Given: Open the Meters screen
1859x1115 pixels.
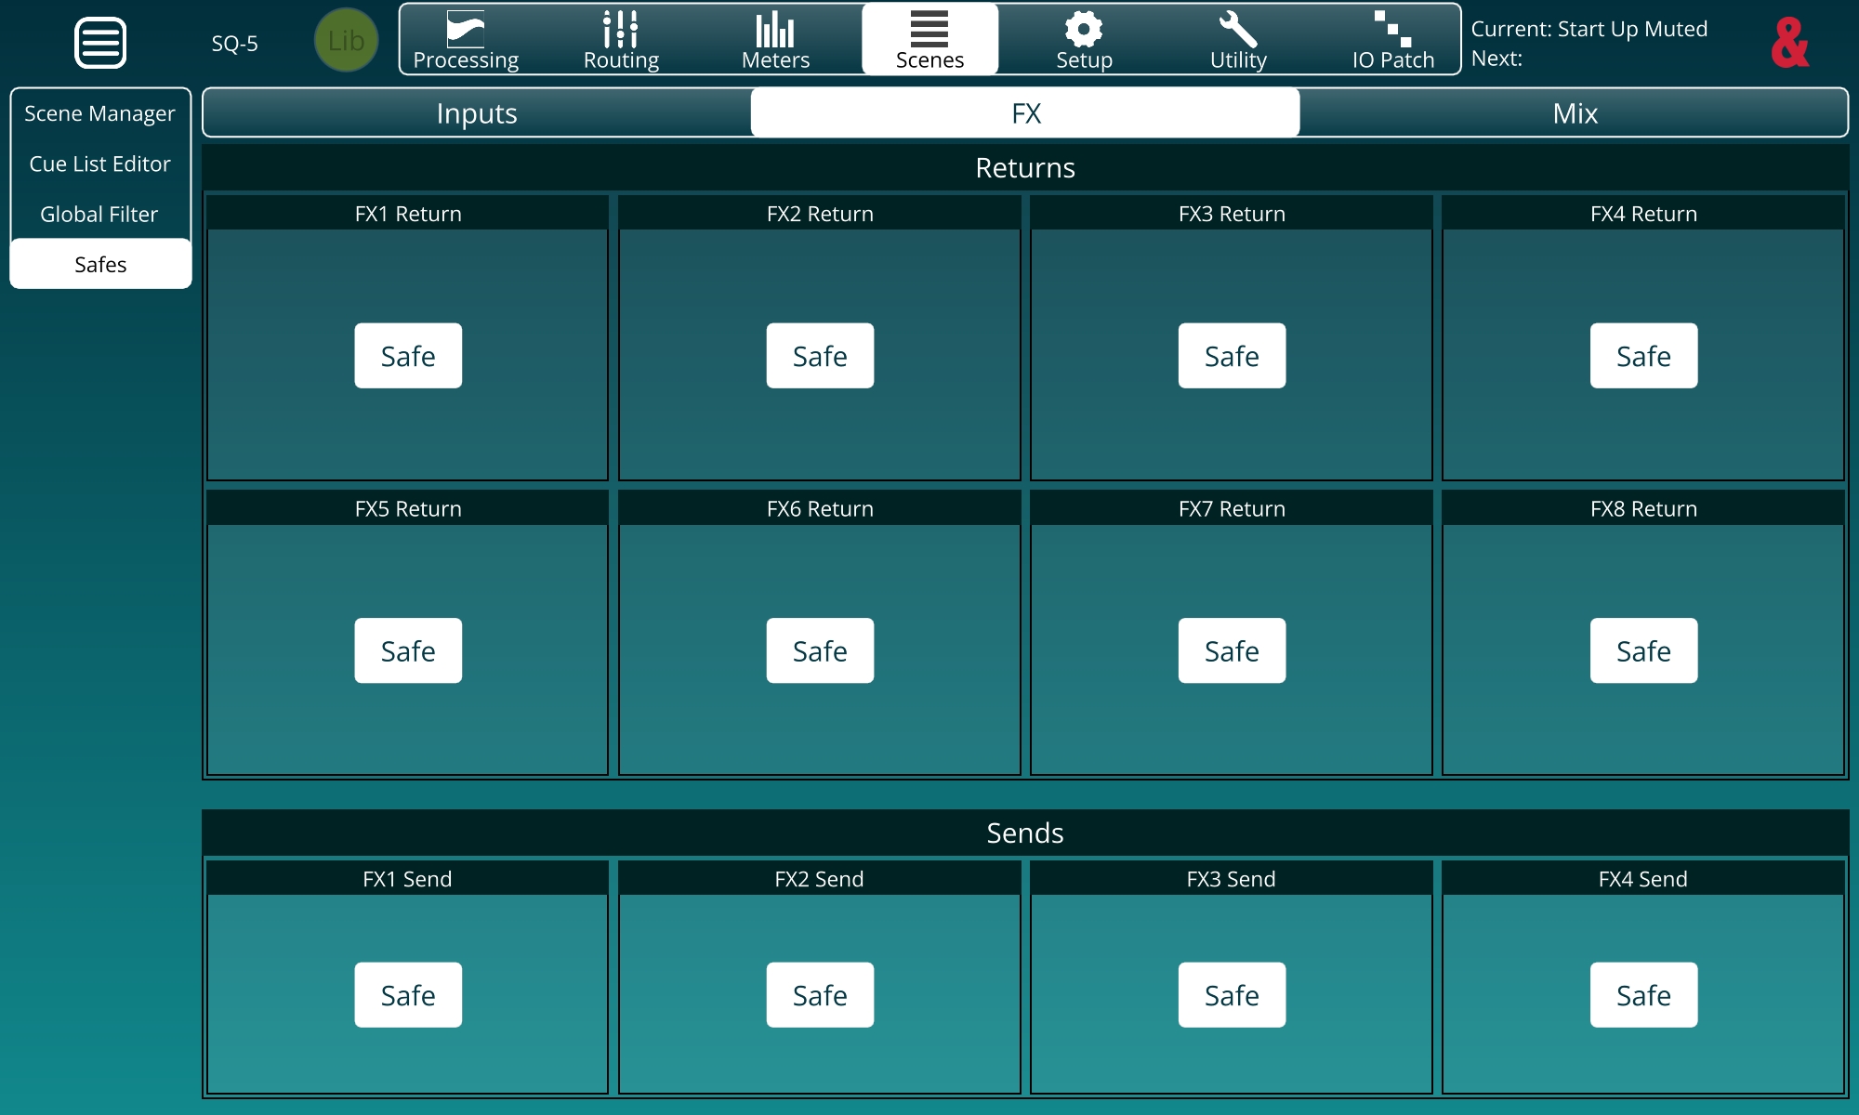Looking at the screenshot, I should pyautogui.click(x=775, y=41).
